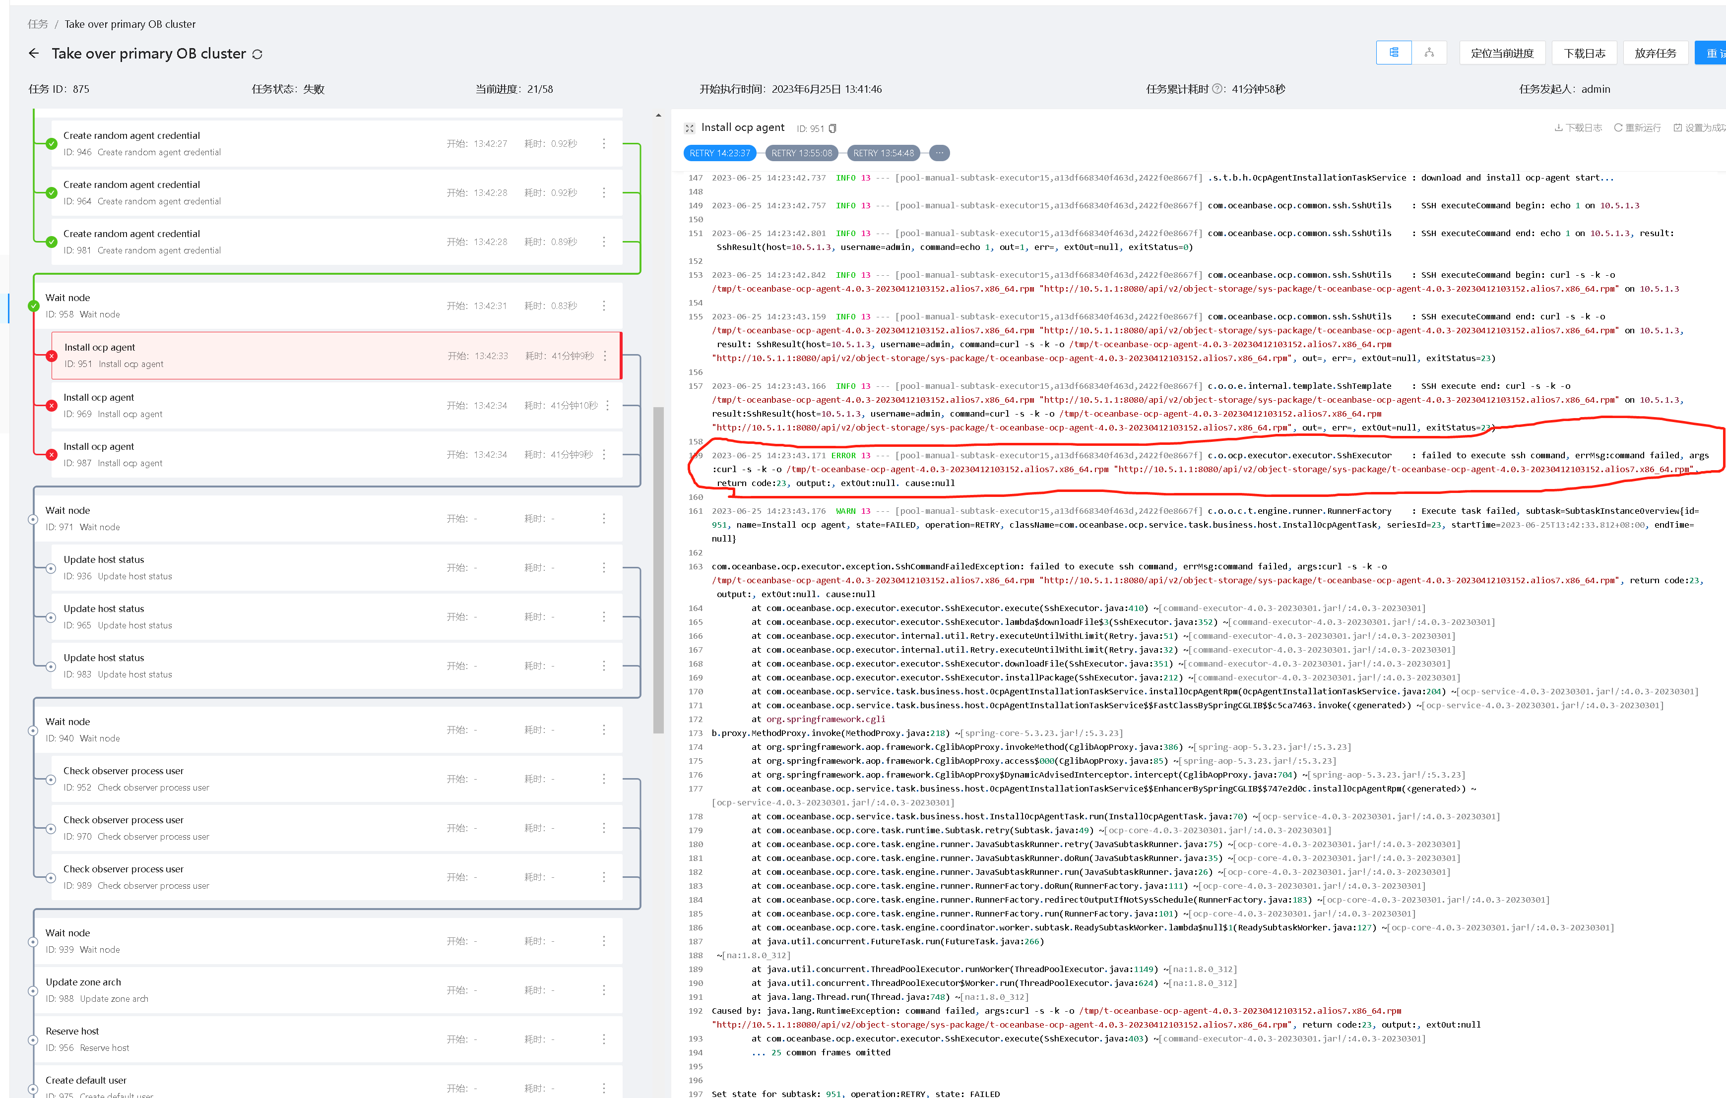Select the RETRY 13:55:08 log tab
Screen dimensions: 1726x1098
[801, 153]
